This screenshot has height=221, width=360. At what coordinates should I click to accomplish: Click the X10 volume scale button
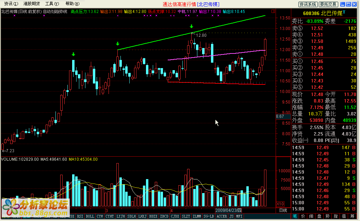tap(280, 204)
